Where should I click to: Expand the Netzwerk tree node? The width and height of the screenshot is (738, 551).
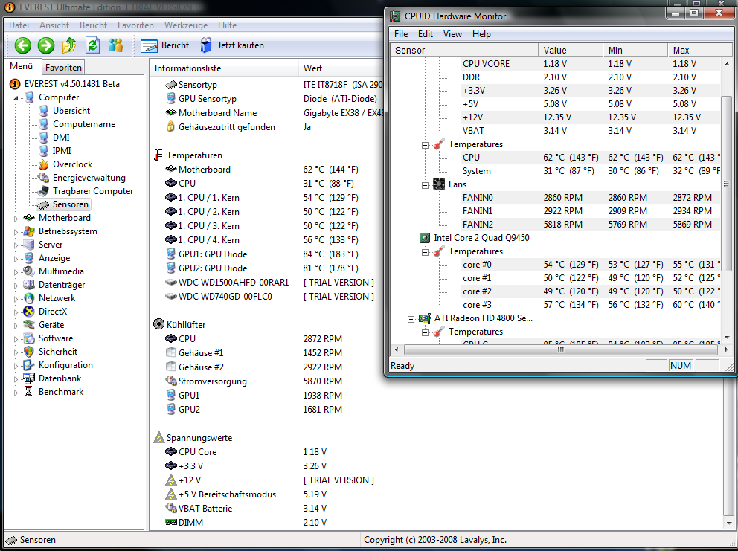click(x=16, y=299)
